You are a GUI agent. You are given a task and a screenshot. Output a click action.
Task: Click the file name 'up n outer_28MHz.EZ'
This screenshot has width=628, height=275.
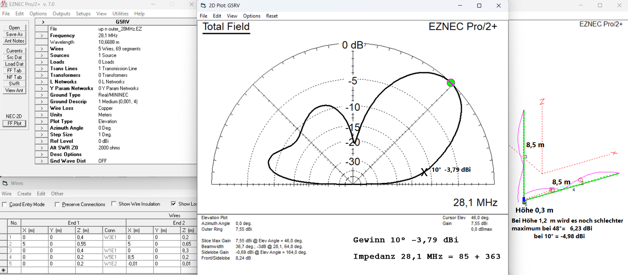point(120,29)
